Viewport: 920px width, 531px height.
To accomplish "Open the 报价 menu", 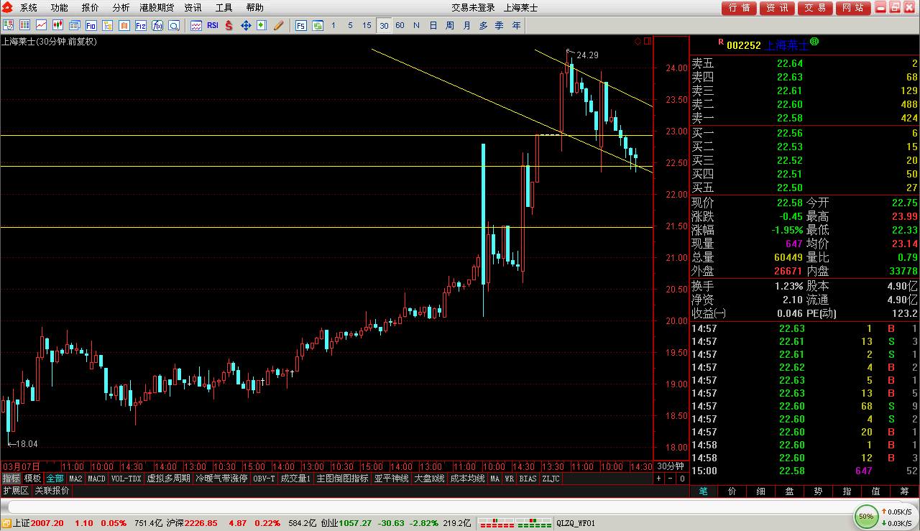I will point(91,8).
